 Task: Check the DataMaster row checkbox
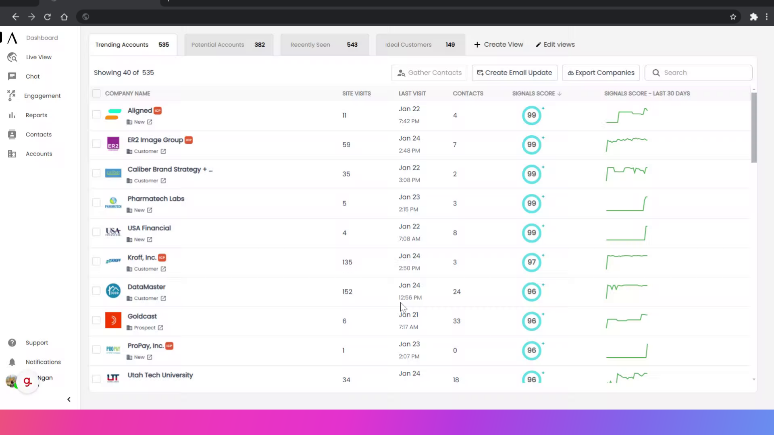click(96, 291)
